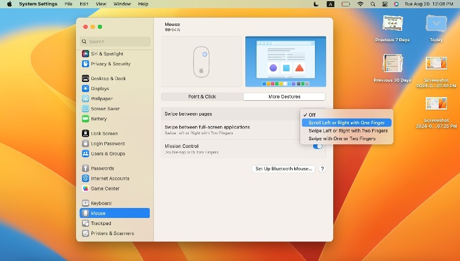Click the help question mark button
The image size is (460, 261).
tap(323, 169)
